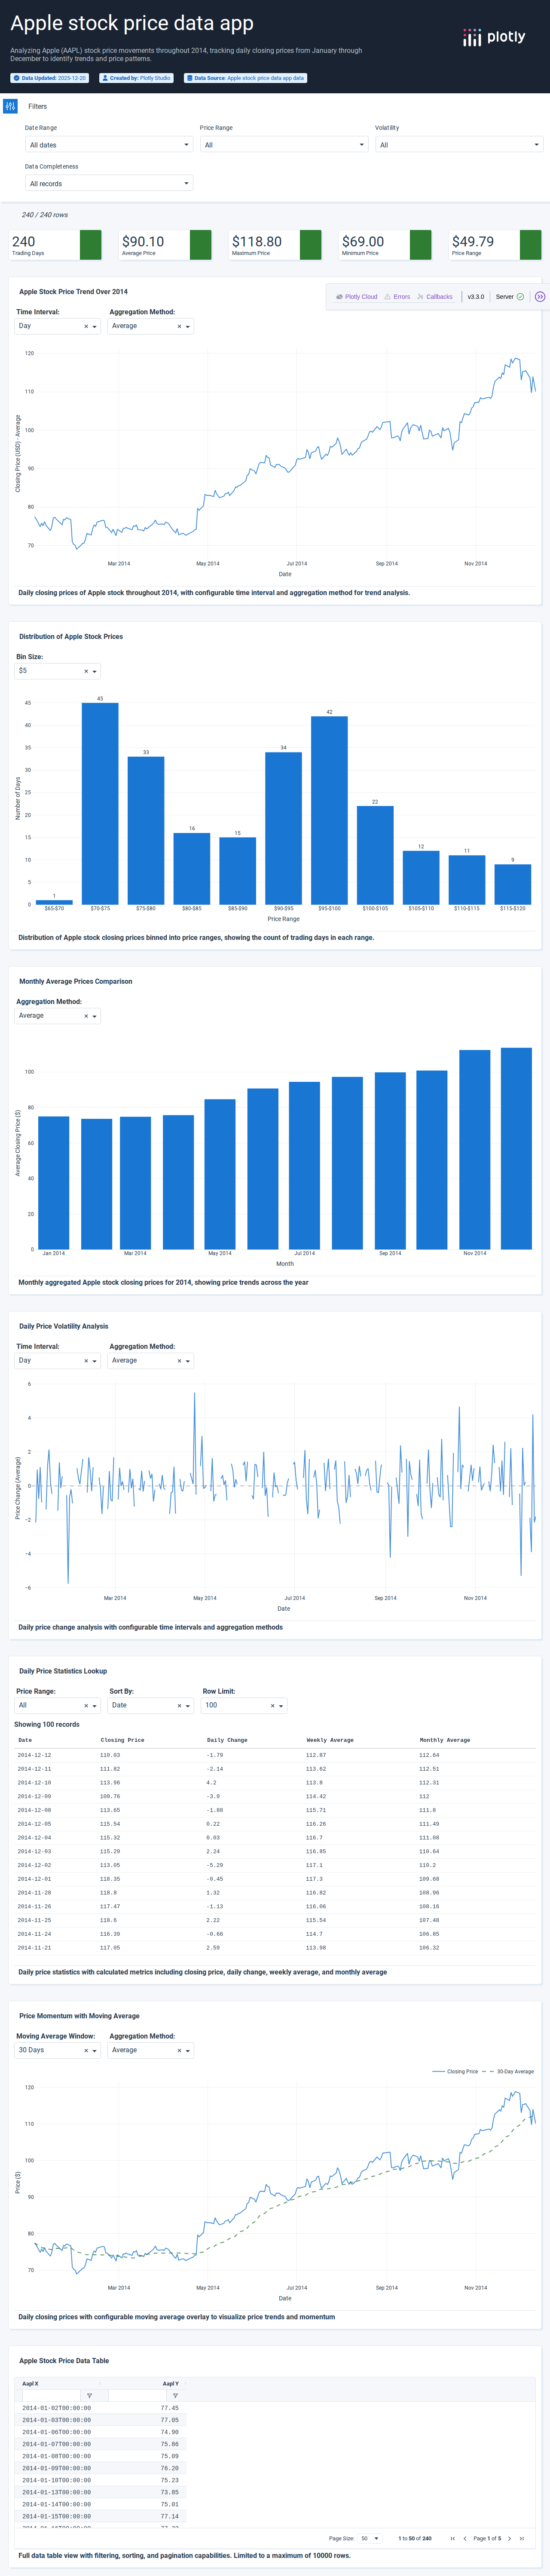Screen dimensions: 550x2576
Task: Click the Server status check icon
Action: coord(520,297)
